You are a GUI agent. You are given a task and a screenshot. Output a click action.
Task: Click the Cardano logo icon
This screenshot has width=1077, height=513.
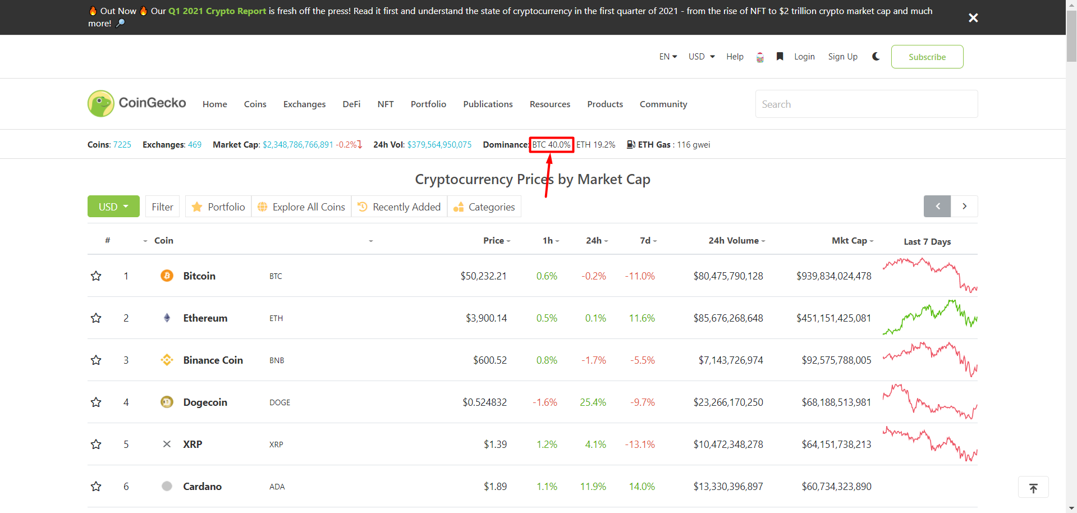(167, 486)
